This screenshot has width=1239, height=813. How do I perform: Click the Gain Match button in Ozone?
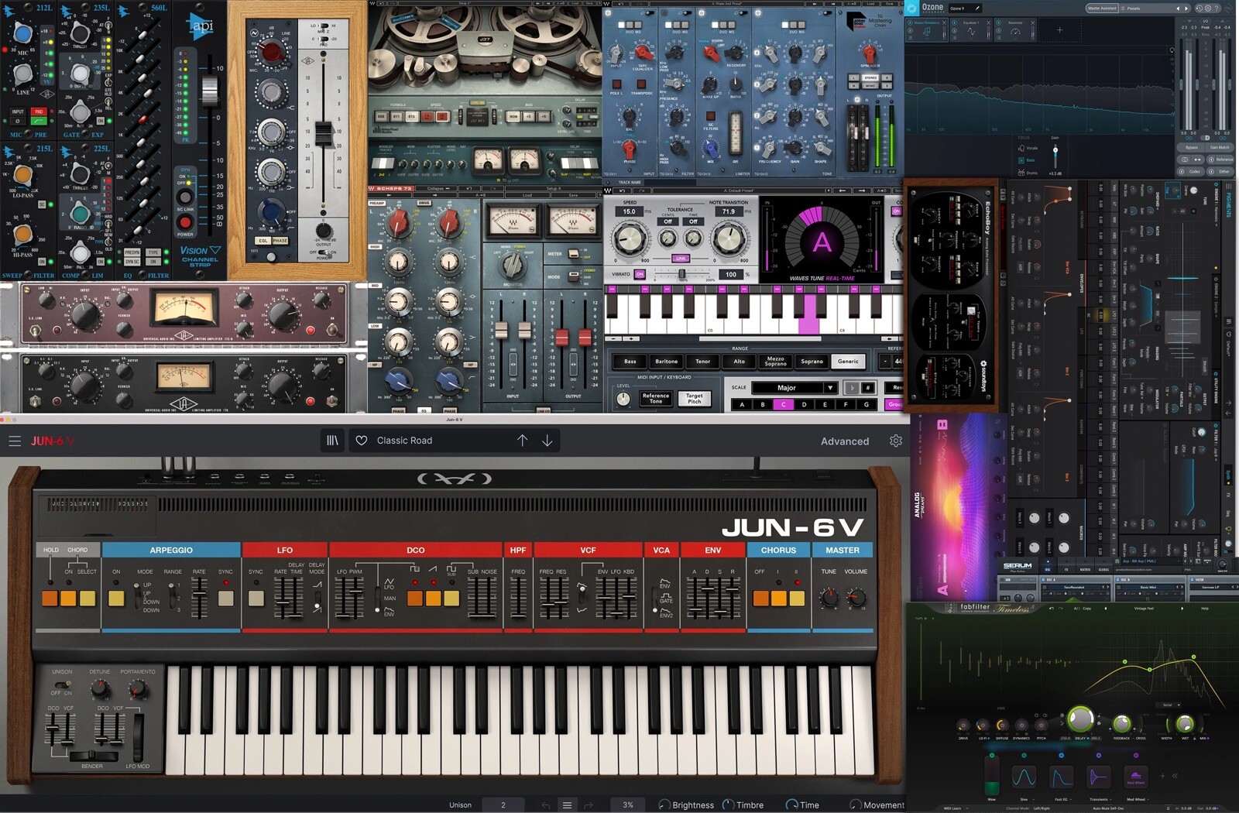point(1220,147)
